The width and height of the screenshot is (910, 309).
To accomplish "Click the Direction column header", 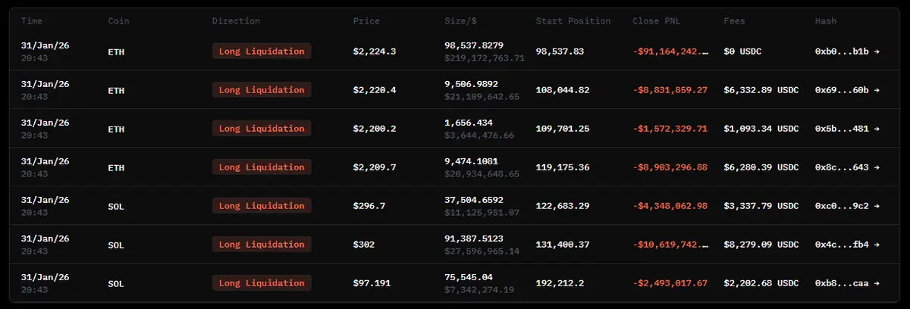I will click(236, 21).
